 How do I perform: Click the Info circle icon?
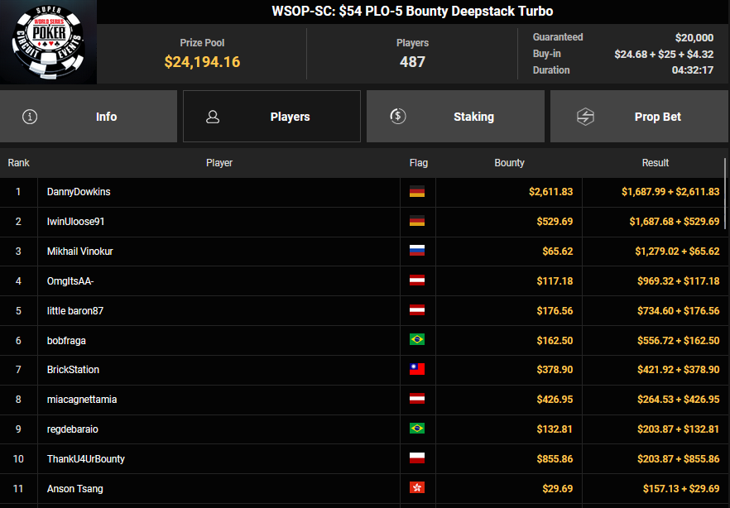30,117
